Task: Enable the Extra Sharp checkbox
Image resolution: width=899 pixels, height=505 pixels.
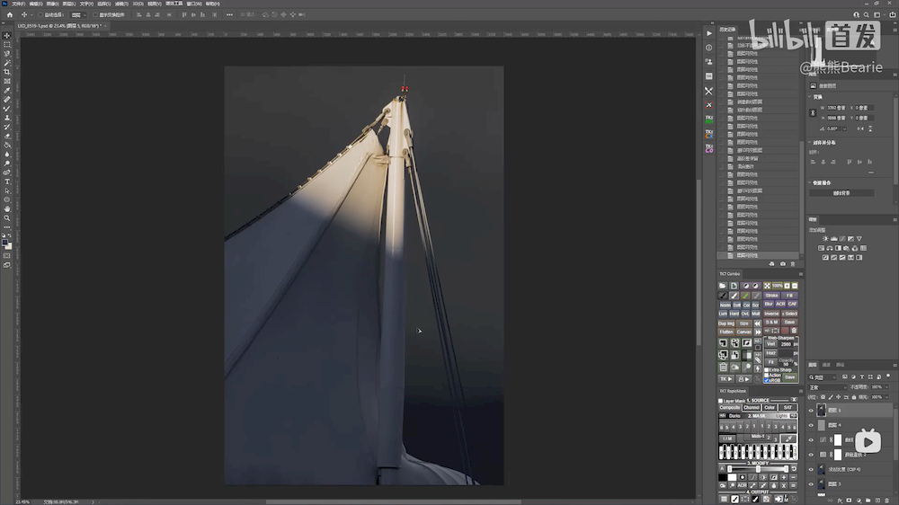Action: click(x=767, y=369)
